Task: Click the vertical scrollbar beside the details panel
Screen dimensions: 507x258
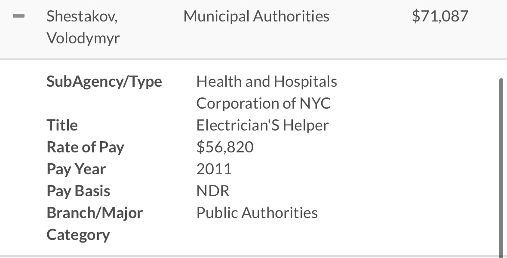Action: (501, 168)
